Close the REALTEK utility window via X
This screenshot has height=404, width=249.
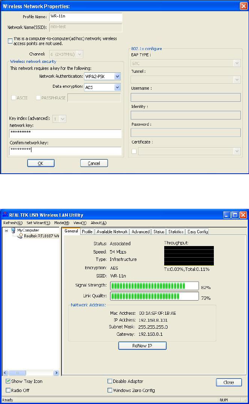(243, 215)
